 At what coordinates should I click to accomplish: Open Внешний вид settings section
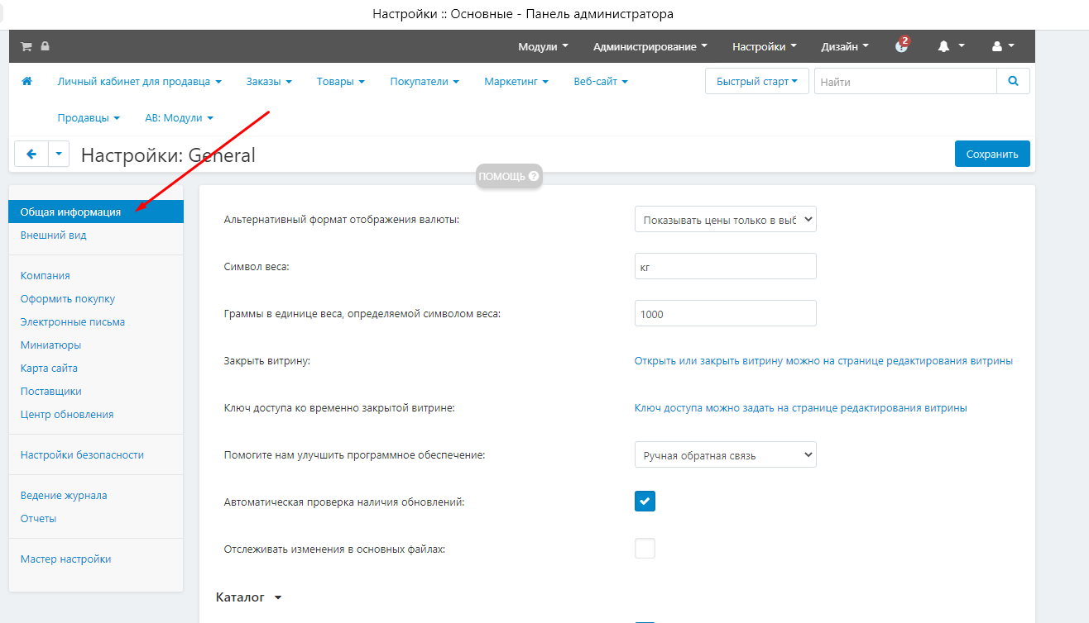54,235
